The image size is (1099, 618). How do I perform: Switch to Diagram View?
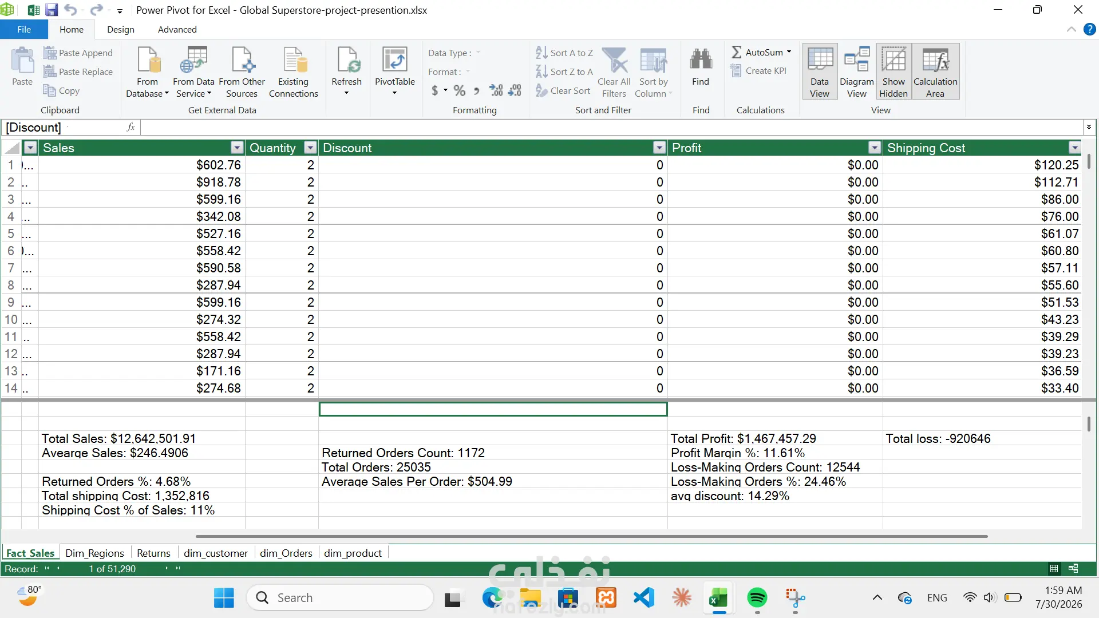tap(857, 72)
